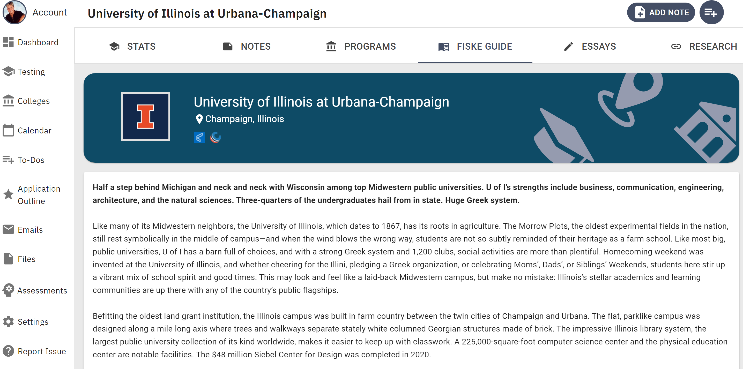This screenshot has height=369, width=743.
Task: Select the PROGRAMS tab
Action: pos(361,46)
